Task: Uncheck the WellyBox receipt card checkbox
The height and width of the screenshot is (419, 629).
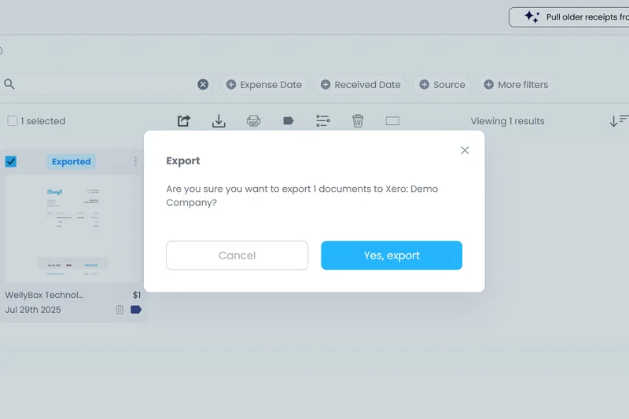Action: coord(11,162)
